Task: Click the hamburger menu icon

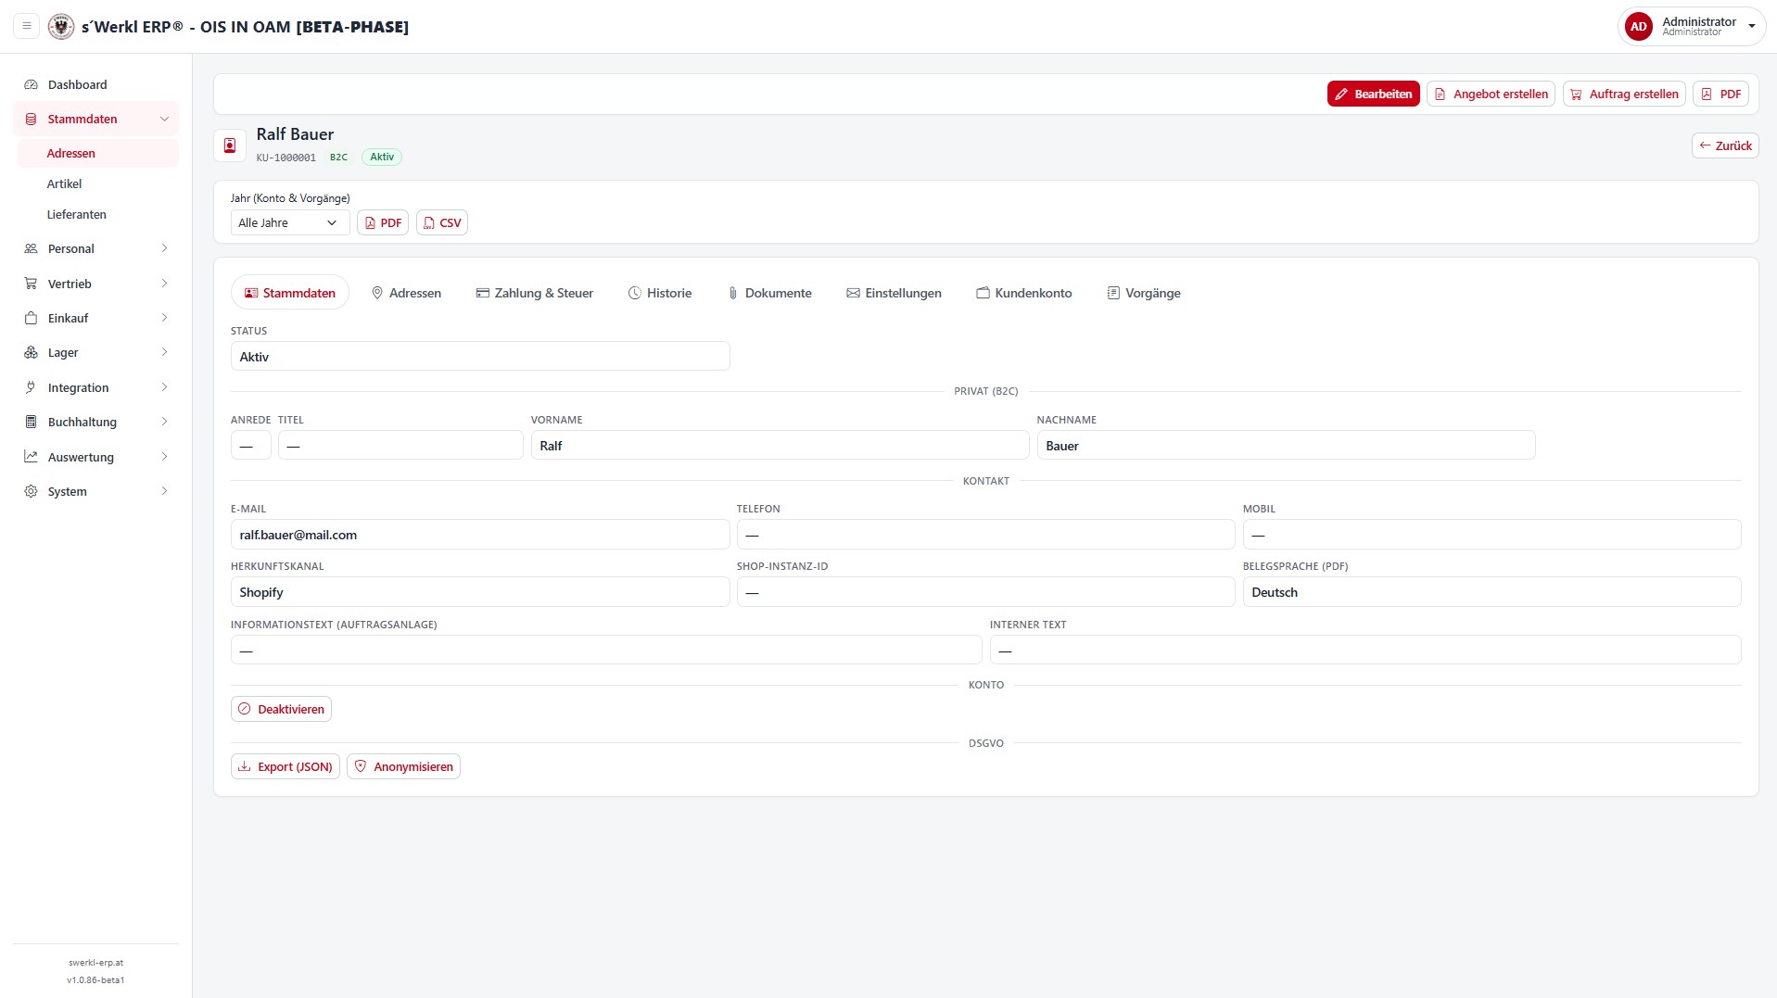Action: (x=27, y=26)
